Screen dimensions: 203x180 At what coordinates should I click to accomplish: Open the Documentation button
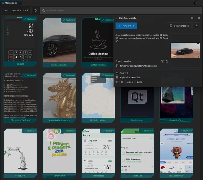tap(179, 26)
